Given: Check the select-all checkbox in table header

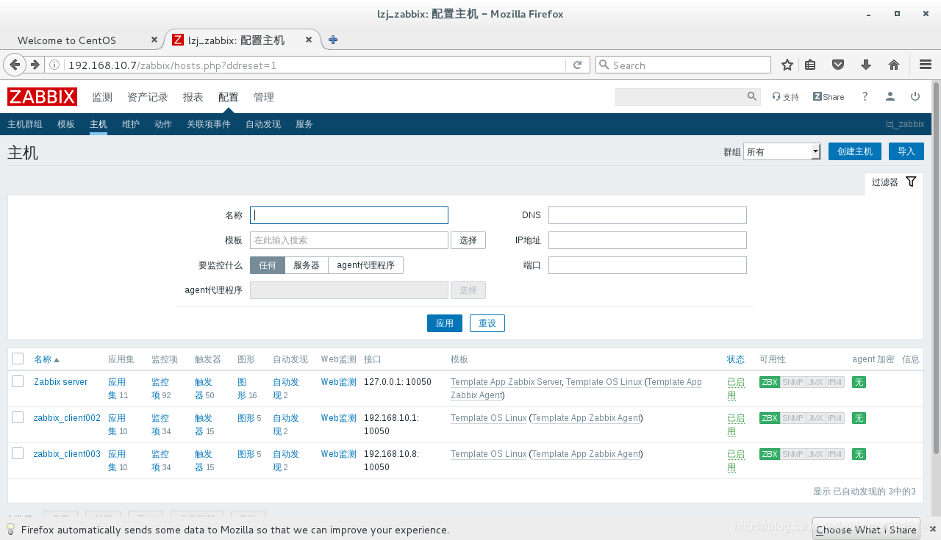Looking at the screenshot, I should (18, 359).
